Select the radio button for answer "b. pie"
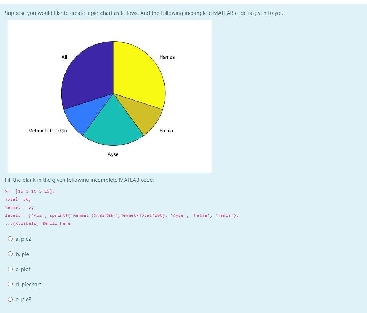 point(11,254)
